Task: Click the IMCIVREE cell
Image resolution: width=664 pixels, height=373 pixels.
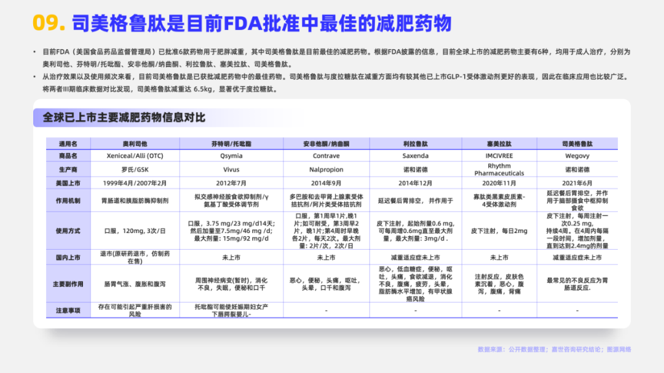Action: (x=499, y=156)
